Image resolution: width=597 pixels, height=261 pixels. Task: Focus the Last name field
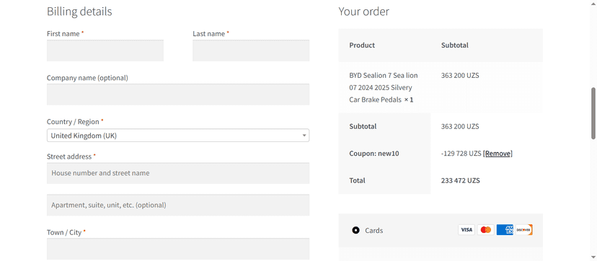coord(251,50)
